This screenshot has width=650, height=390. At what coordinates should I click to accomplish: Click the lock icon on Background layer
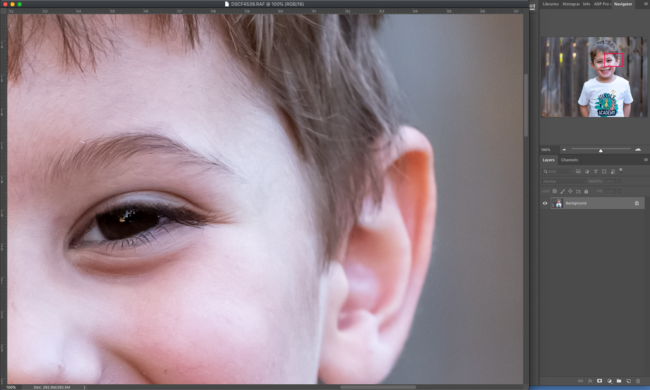(x=637, y=203)
